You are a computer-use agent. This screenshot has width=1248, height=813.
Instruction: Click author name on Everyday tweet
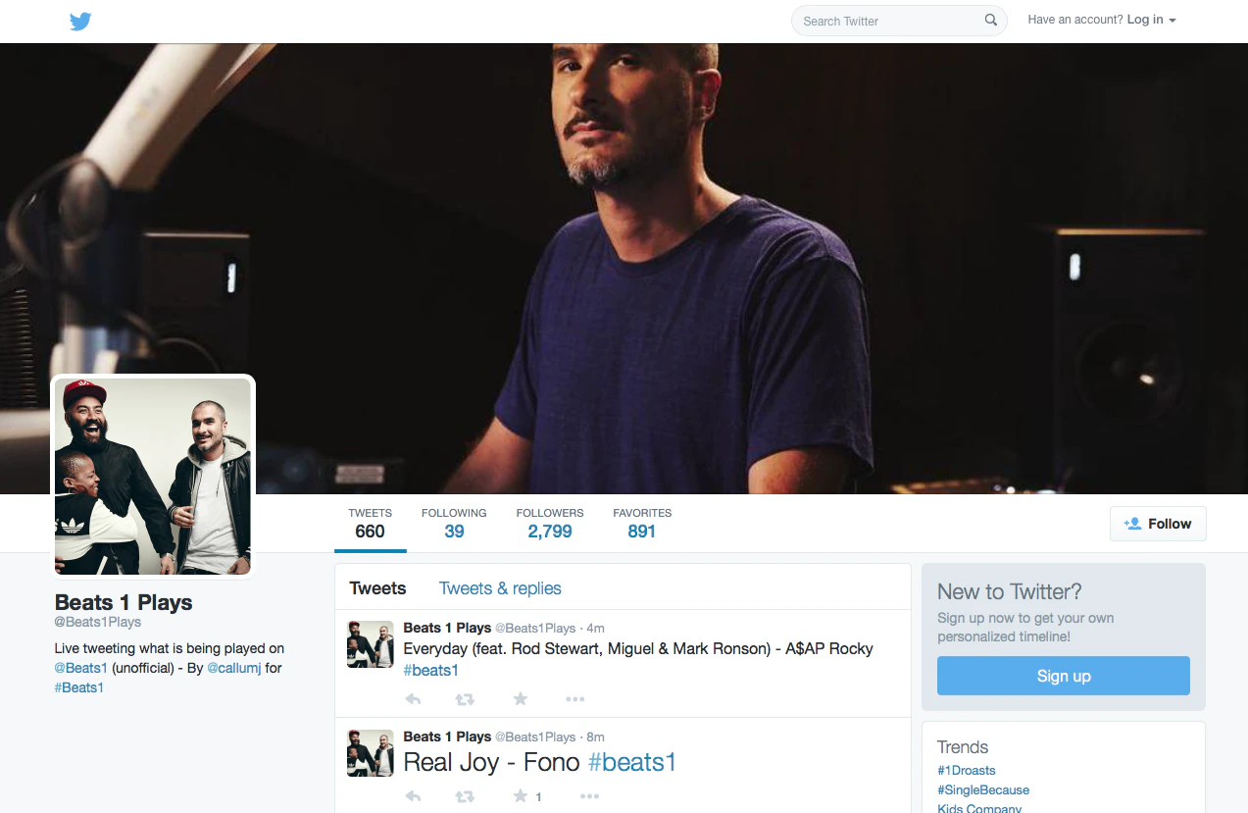click(x=447, y=628)
